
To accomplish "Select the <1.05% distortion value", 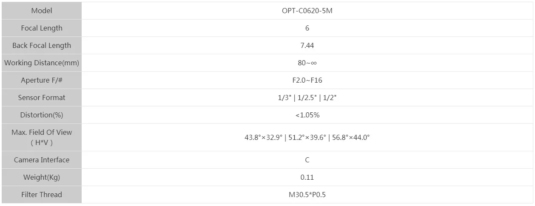I will (307, 115).
